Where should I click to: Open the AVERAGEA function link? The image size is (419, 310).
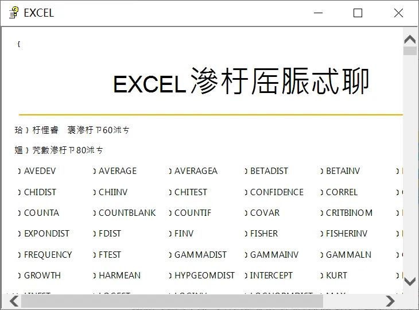(x=196, y=171)
